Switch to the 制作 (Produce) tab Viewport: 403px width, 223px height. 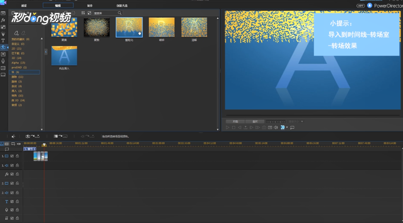(90, 6)
